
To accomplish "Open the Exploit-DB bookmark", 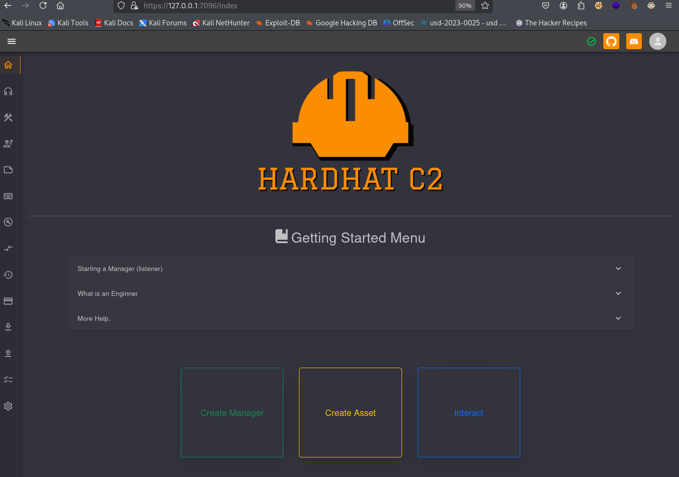I will (x=278, y=23).
